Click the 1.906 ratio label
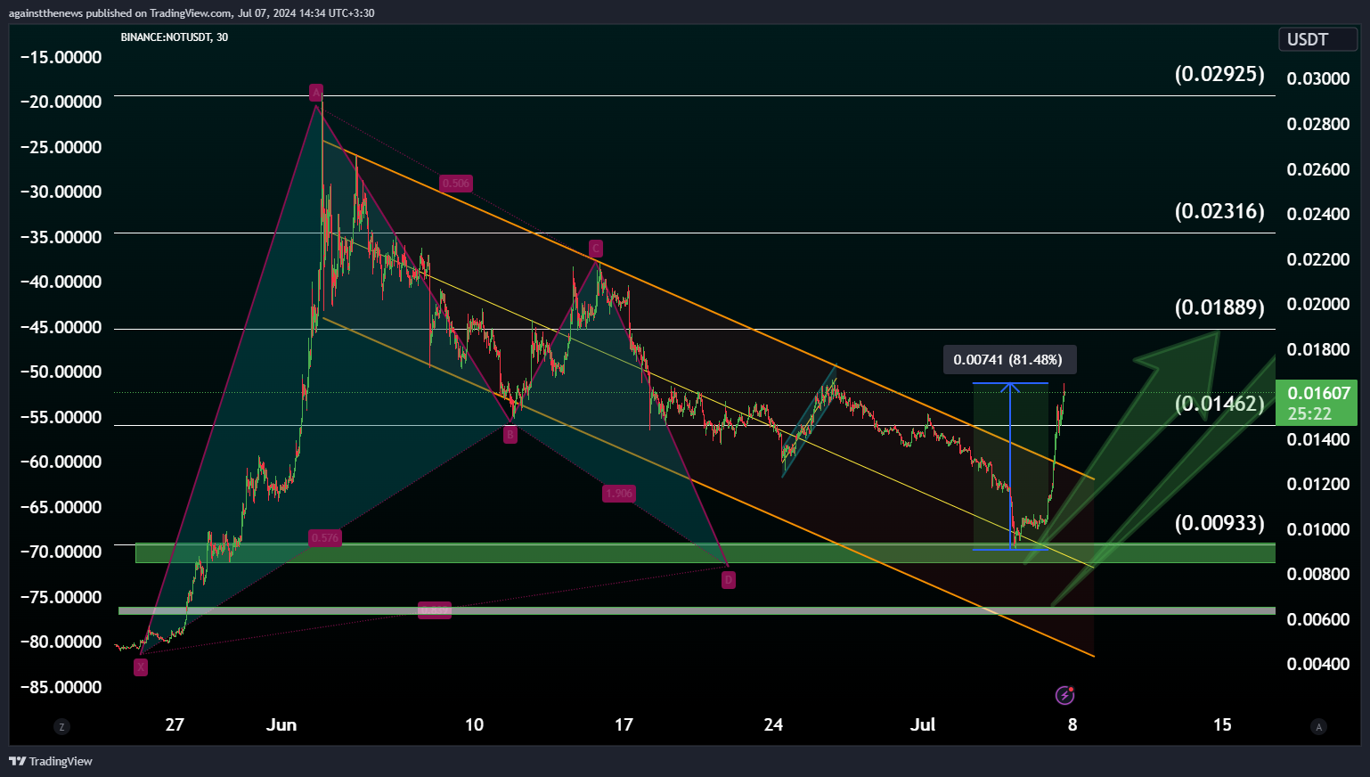The image size is (1370, 777). 618,493
